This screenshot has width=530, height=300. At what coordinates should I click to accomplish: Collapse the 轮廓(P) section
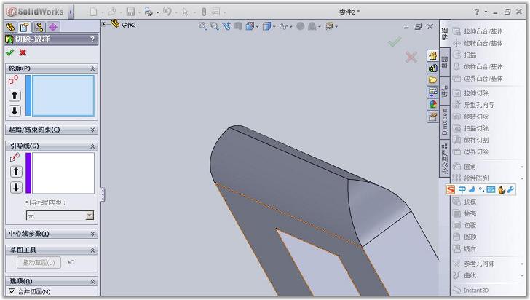92,68
